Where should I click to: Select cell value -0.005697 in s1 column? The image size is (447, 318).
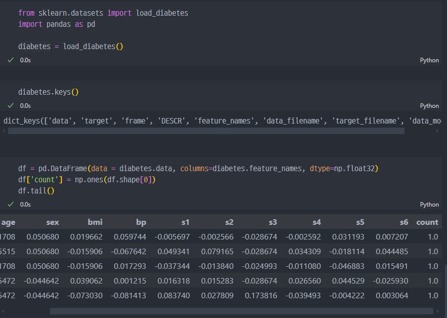pyautogui.click(x=172, y=236)
